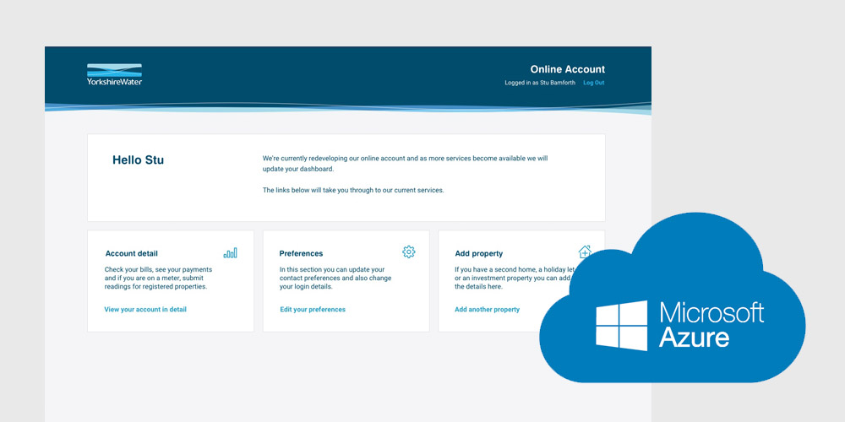Click the Account detail description about bills

click(157, 278)
